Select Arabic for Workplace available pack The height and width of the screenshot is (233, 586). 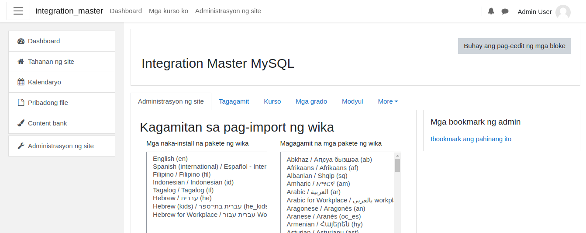(338, 200)
